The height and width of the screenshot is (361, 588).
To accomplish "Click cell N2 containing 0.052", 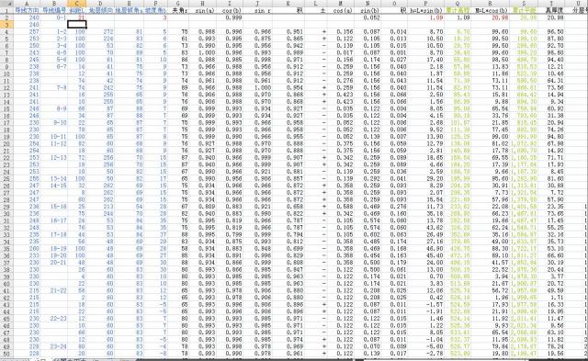I will pyautogui.click(x=367, y=17).
